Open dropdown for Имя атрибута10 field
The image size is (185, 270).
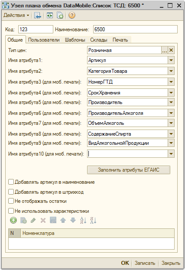pyautogui.click(x=171, y=154)
